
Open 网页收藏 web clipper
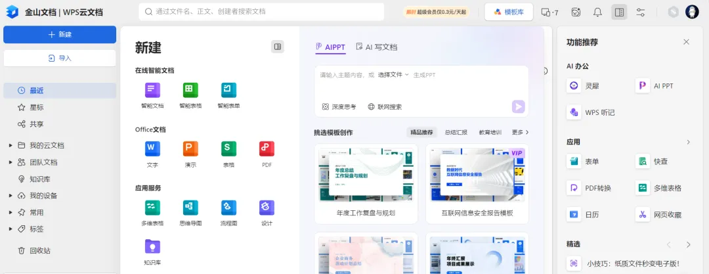[659, 215]
